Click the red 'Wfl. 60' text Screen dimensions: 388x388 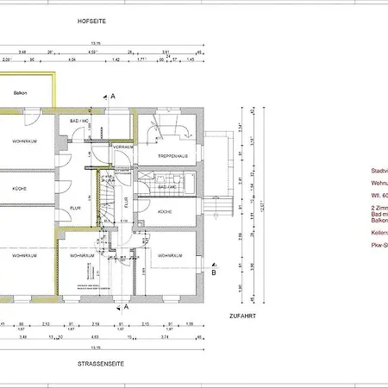coord(379,196)
